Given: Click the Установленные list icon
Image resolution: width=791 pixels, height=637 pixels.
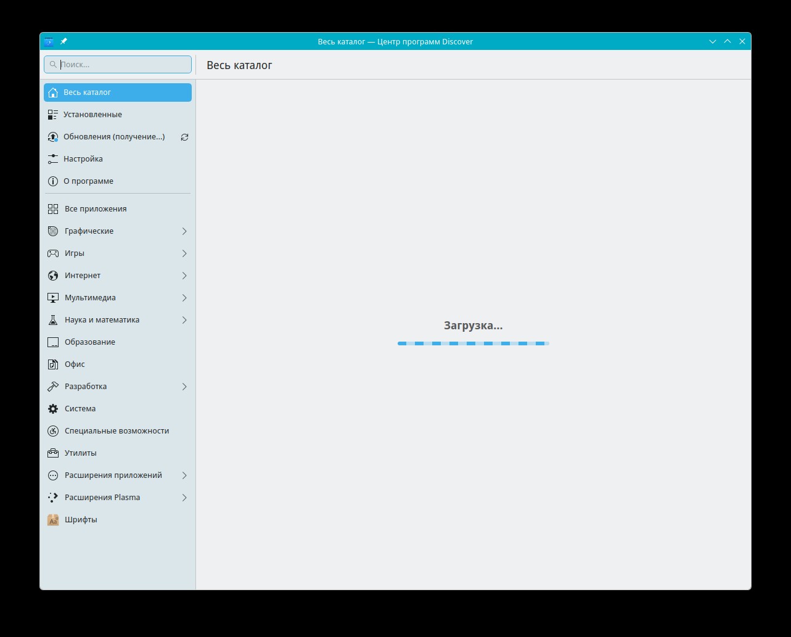Looking at the screenshot, I should point(53,115).
